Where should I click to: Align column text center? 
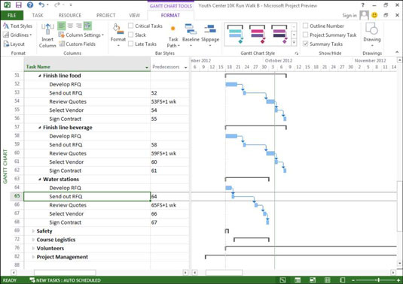tap(70, 26)
